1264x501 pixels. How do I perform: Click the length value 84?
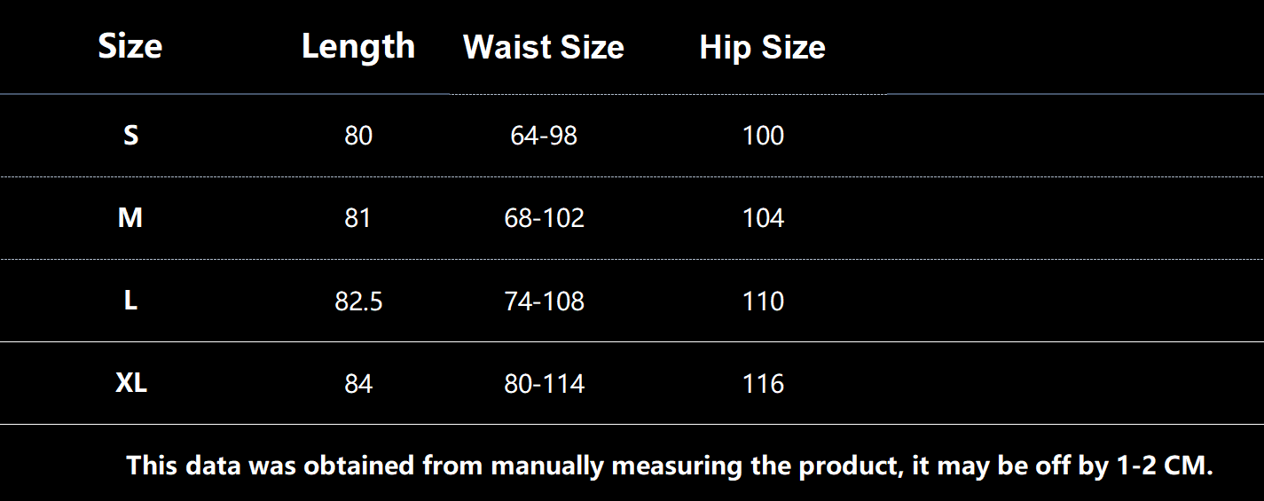tap(358, 384)
